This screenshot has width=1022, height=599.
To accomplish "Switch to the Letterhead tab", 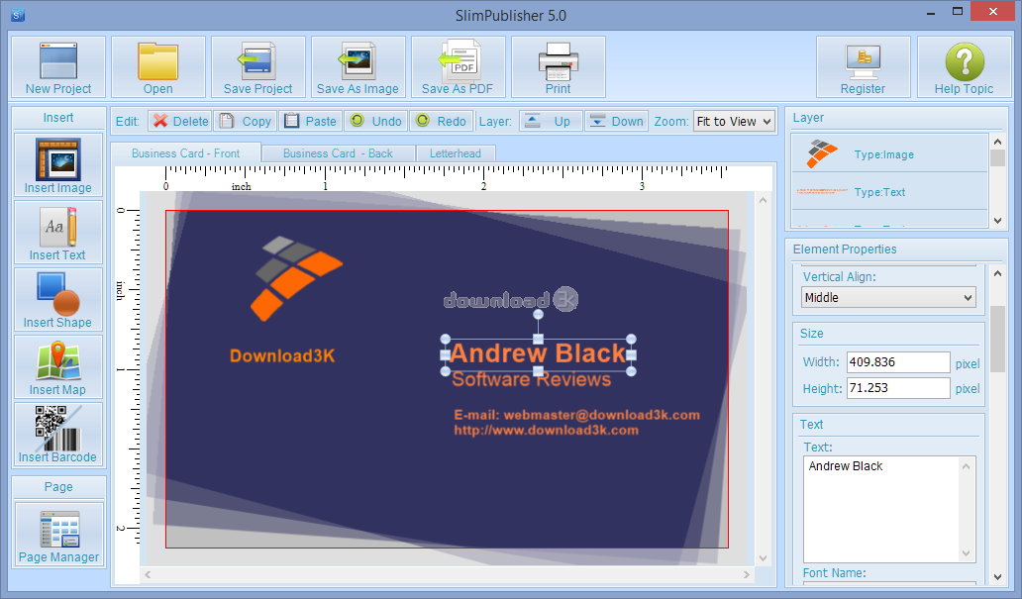I will point(455,153).
